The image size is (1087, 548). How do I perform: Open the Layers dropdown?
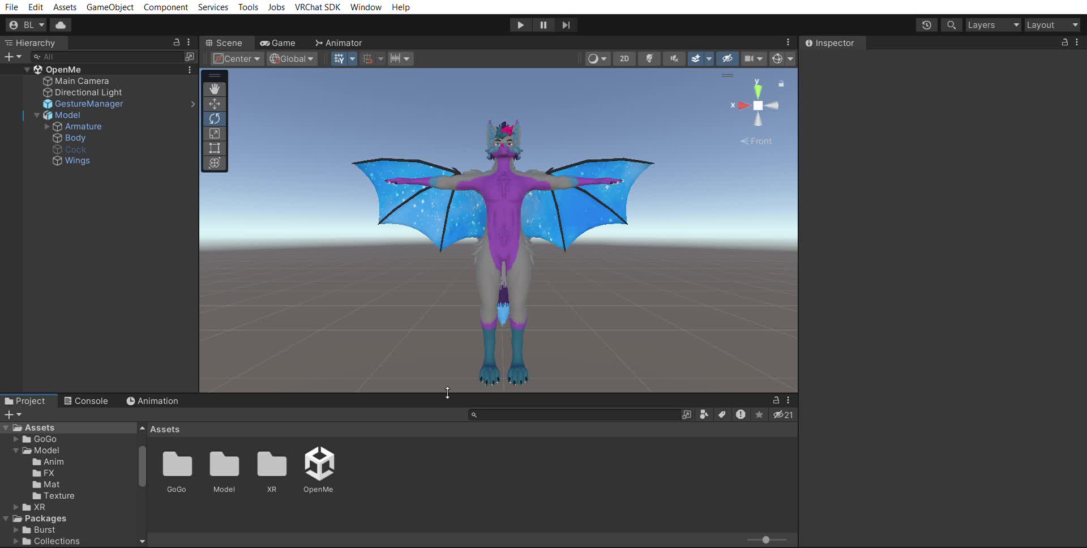click(x=993, y=25)
